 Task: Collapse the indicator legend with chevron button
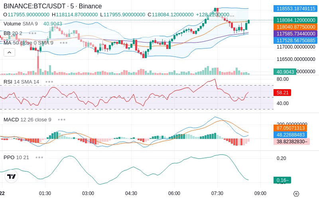(9, 53)
